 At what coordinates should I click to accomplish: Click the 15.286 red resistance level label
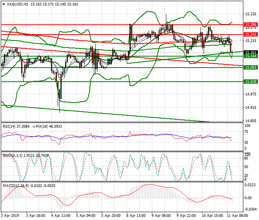tap(251, 25)
